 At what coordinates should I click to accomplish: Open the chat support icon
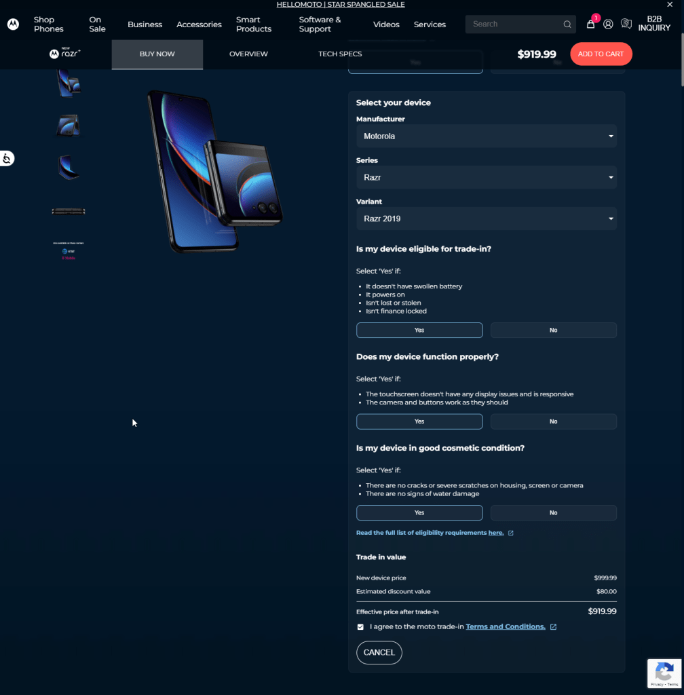click(x=626, y=24)
